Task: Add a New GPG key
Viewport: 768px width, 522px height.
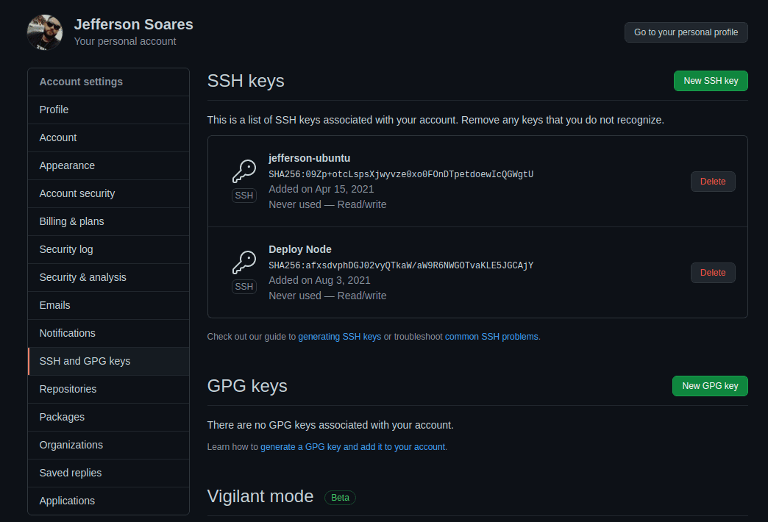Action: [710, 386]
